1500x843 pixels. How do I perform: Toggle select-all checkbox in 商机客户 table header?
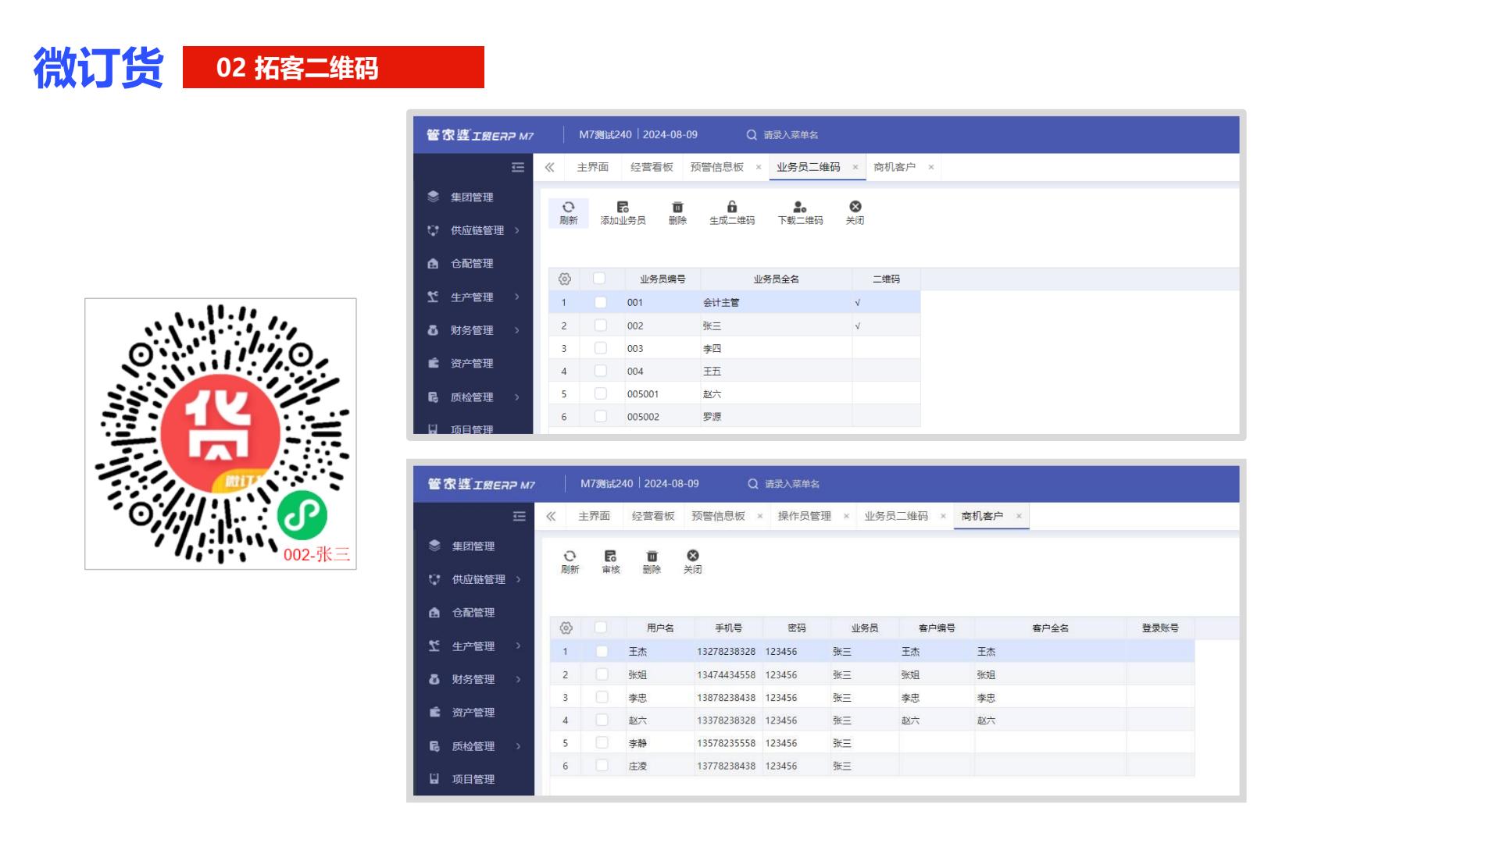coord(601,628)
